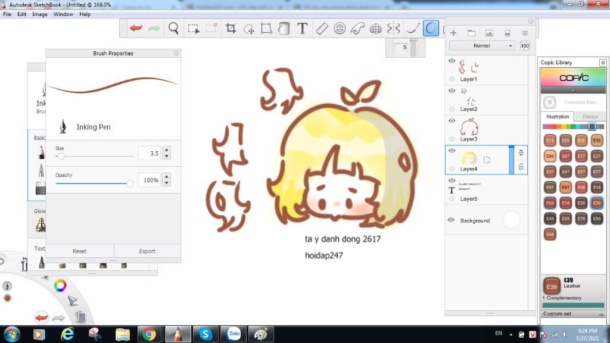610x343 pixels.
Task: Click the brush Size value field
Action: pos(150,153)
